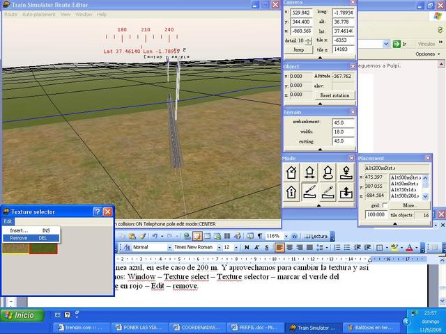
Task: Click the raise/lower terrain mode icon
Action: pos(346,191)
